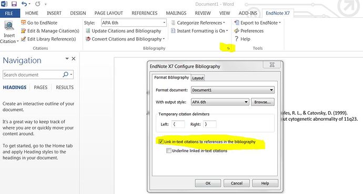Viewport: 363px width, 194px height.
Task: Click the Left delimiter input box
Action: (178, 124)
